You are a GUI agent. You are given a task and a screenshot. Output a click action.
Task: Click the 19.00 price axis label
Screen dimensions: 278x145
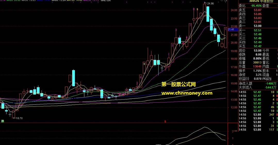[234, 51]
